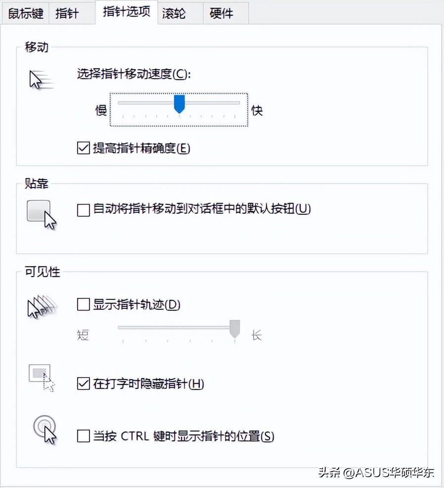Screen dimensions: 444x488
Task: Click the pointer speed mouse cursor icon
Action: 40,78
